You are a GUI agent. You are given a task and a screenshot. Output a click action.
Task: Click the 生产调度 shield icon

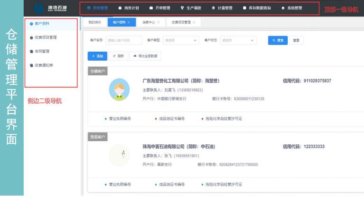click(182, 8)
